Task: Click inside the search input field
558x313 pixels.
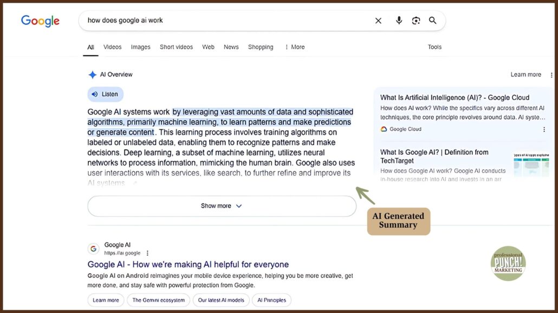Action: coord(217,20)
